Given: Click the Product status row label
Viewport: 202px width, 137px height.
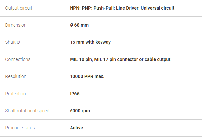Looking at the screenshot, I should click(20, 128).
